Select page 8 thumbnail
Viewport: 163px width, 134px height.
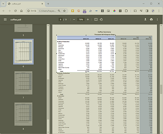click(x=24, y=114)
